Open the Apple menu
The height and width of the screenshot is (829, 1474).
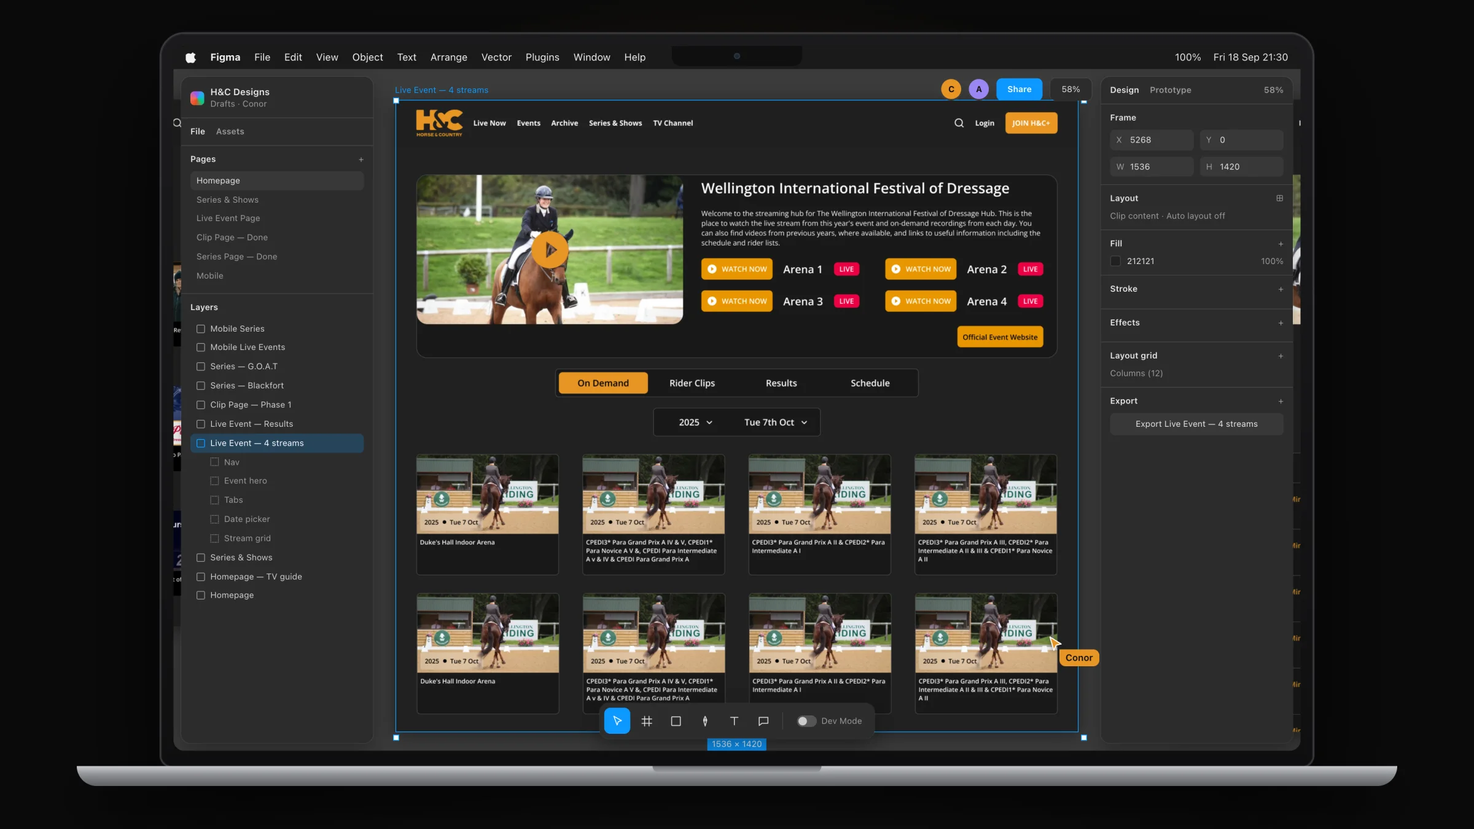[190, 57]
